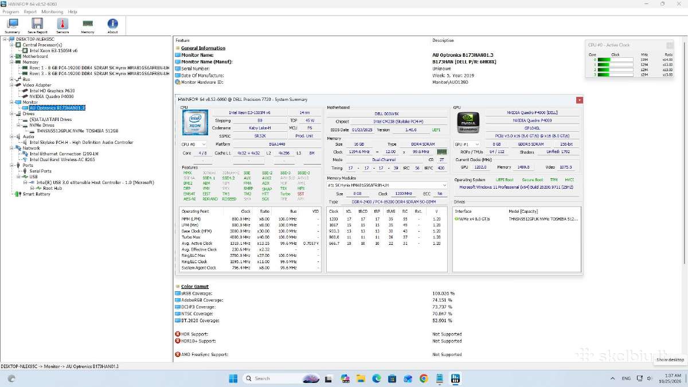Collapse the Video Adapter tree node
Viewport: 688px width, 387px height.
tap(12, 85)
